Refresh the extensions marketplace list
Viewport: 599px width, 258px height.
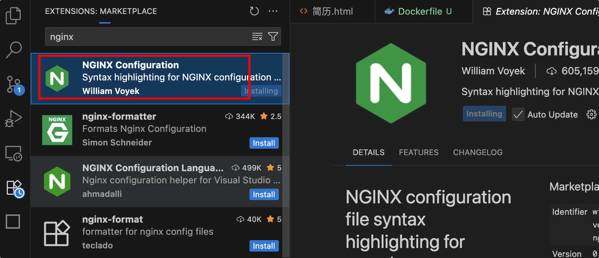coord(254,11)
